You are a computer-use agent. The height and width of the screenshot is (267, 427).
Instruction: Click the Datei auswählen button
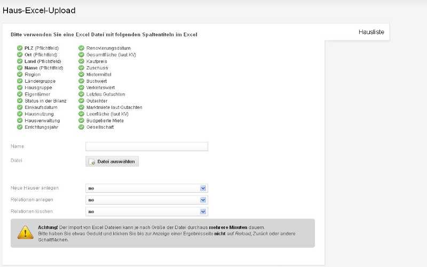(112, 162)
